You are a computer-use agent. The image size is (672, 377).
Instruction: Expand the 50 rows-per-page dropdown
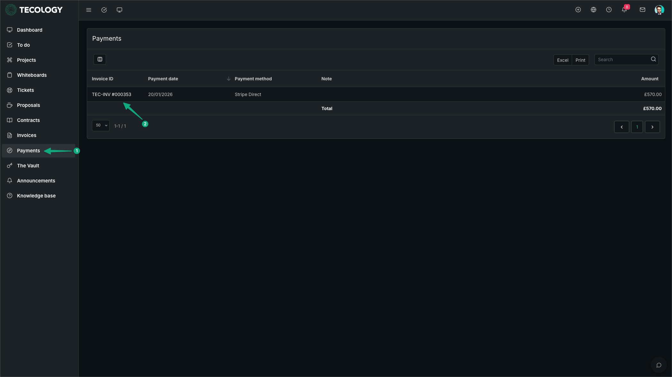101,125
